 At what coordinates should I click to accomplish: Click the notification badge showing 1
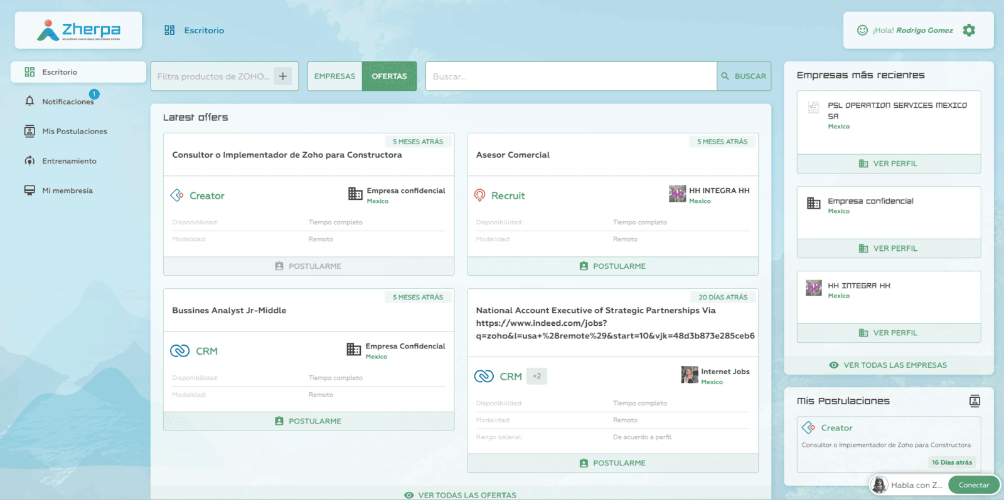click(94, 94)
